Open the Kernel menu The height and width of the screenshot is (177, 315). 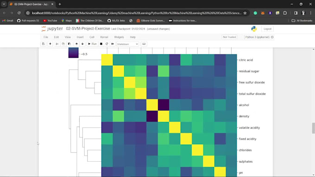(x=104, y=37)
